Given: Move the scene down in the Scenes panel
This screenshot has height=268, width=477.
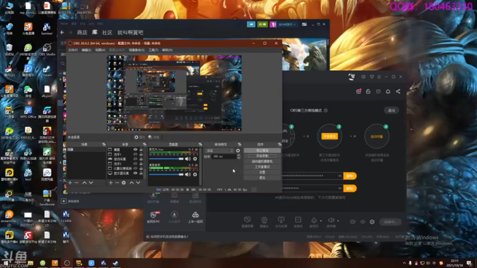Looking at the screenshot, I should coord(91,183).
